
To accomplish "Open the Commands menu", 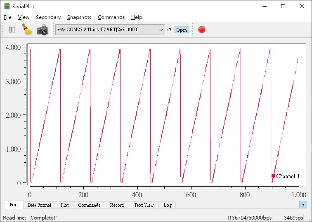I will (111, 17).
